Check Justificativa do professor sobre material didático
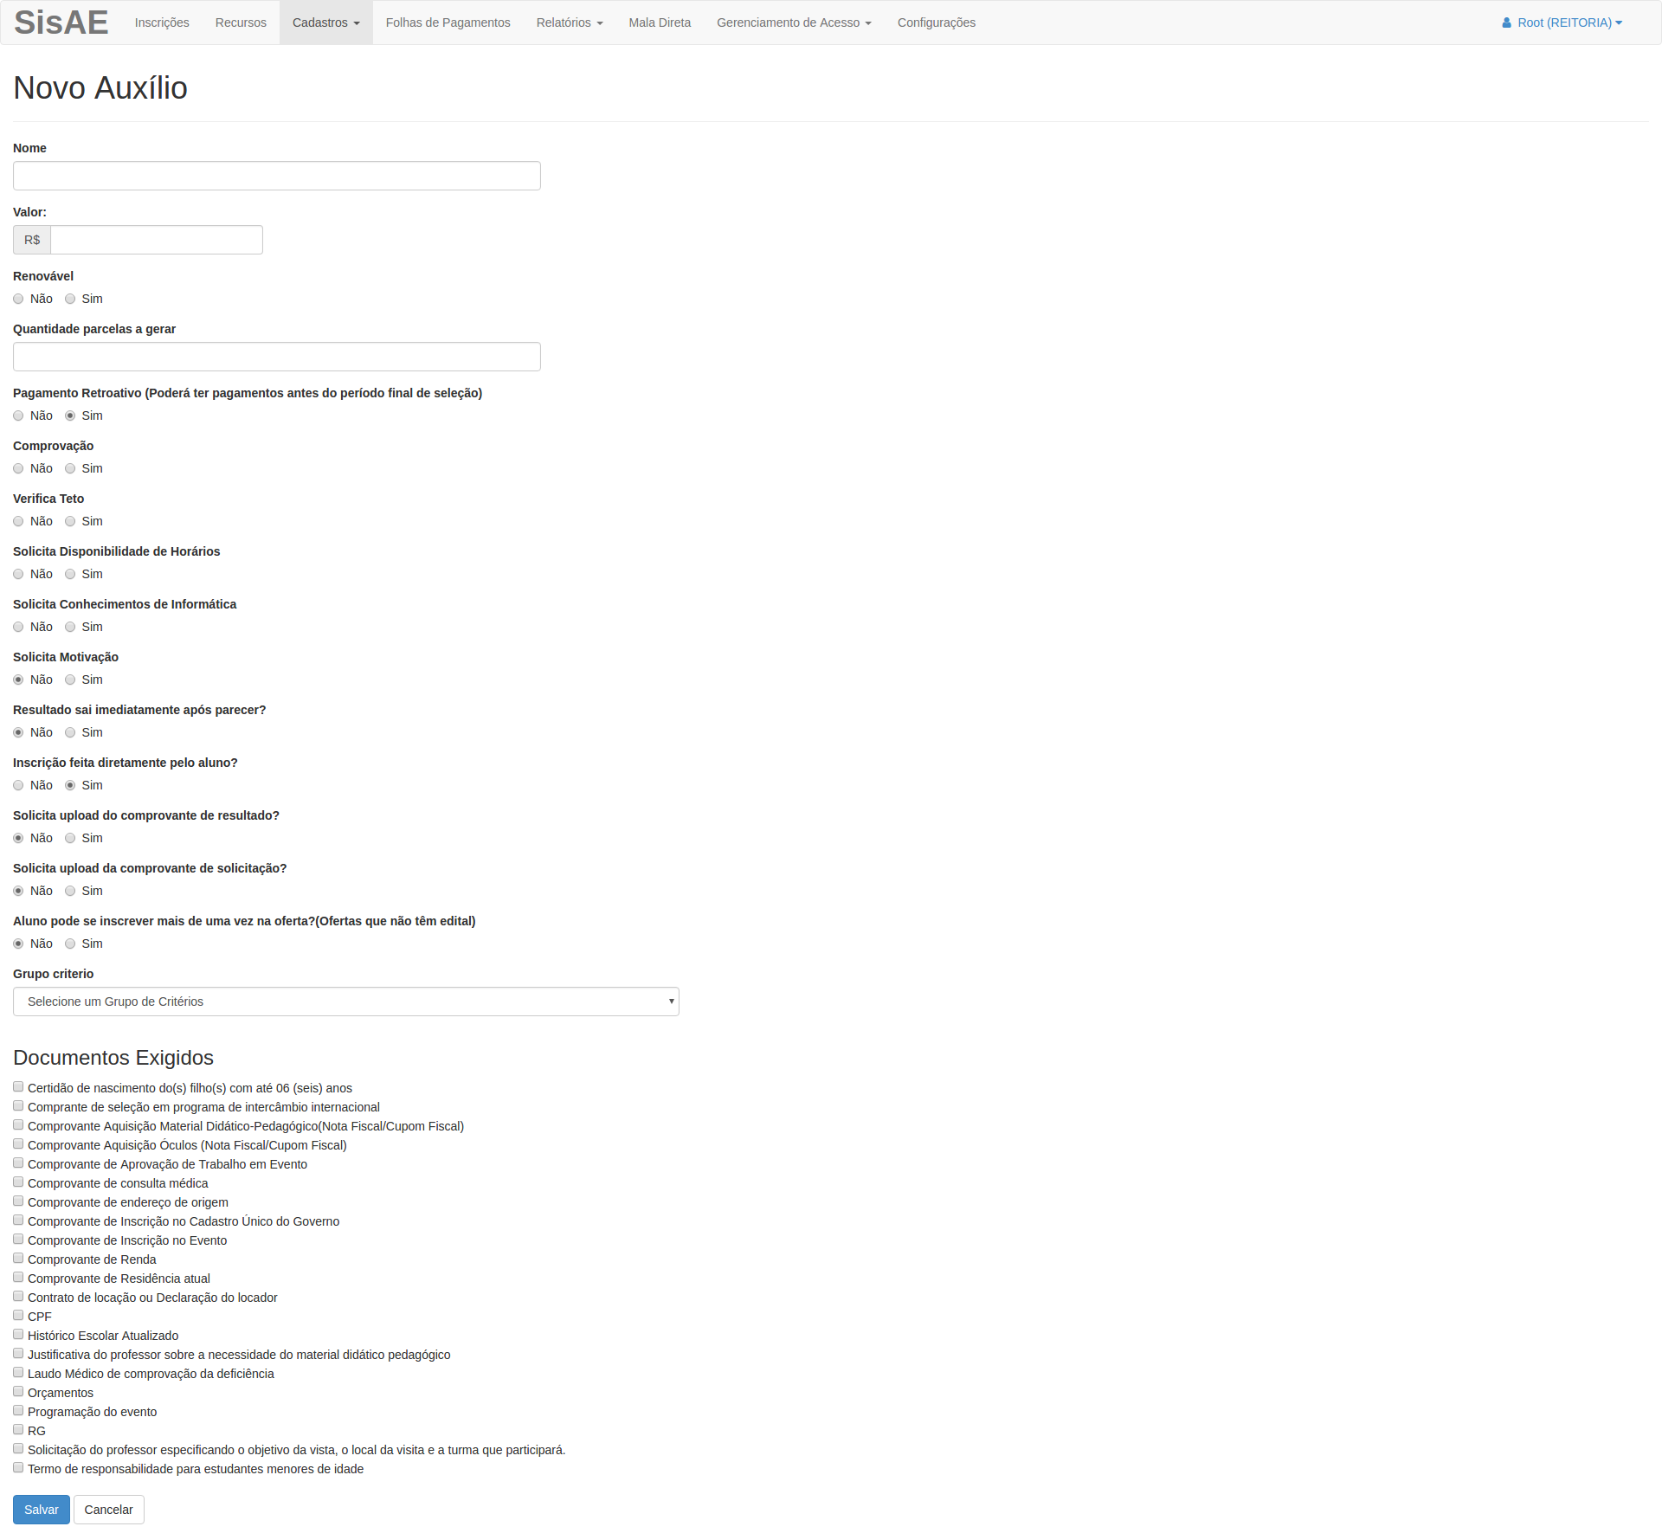Image resolution: width=1662 pixels, height=1533 pixels. pos(18,1353)
